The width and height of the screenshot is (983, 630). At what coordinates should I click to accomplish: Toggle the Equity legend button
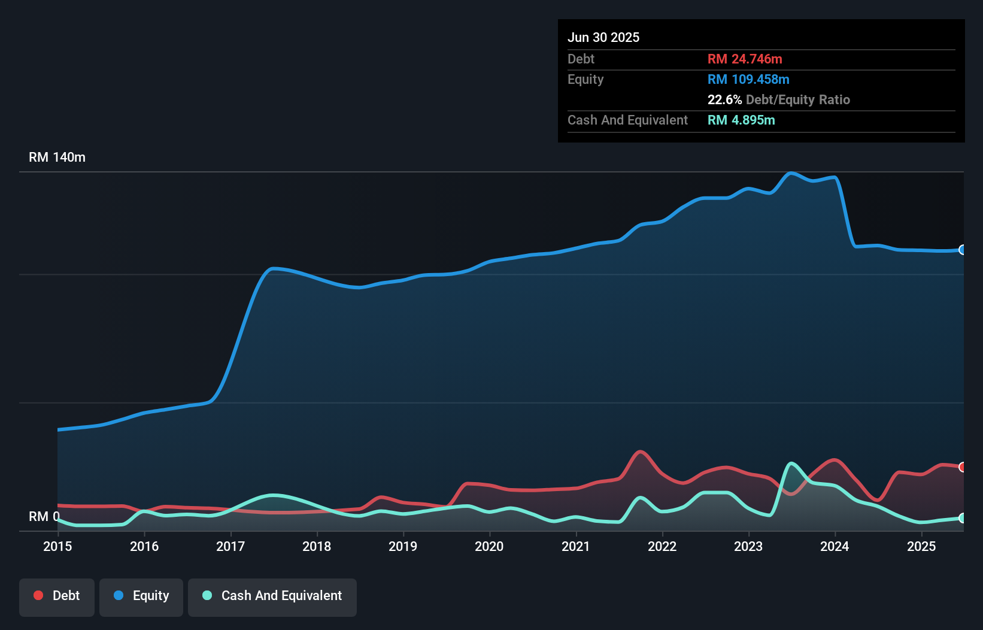[141, 597]
